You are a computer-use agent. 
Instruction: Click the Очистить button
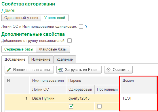click(x=118, y=70)
